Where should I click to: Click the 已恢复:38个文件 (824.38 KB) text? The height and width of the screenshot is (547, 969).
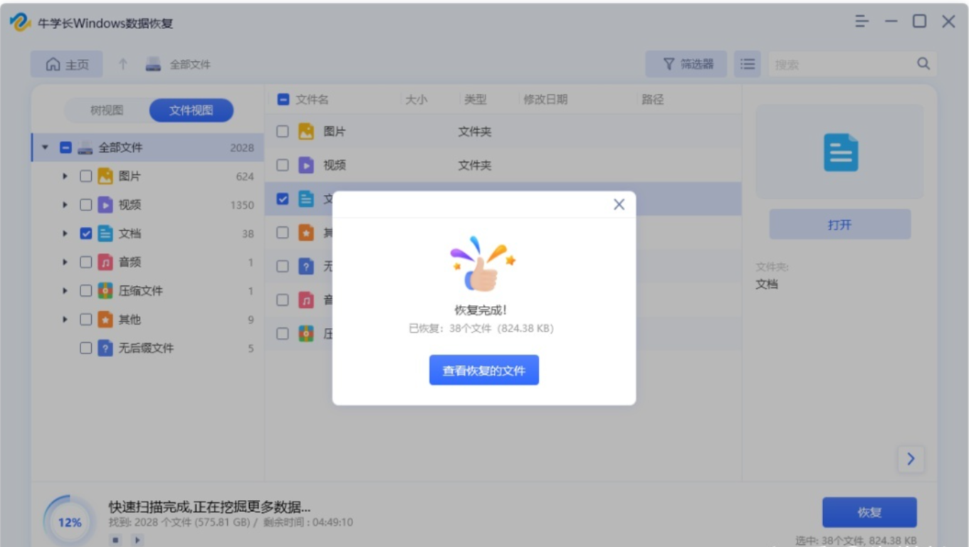[481, 329]
